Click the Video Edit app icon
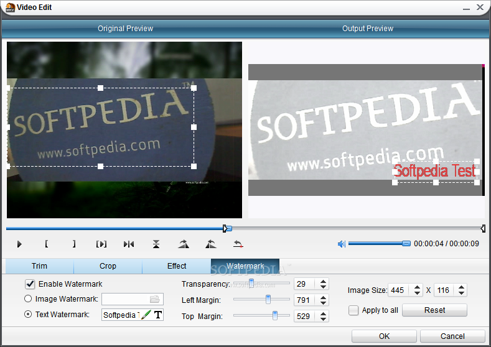The image size is (491, 347). tap(10, 7)
